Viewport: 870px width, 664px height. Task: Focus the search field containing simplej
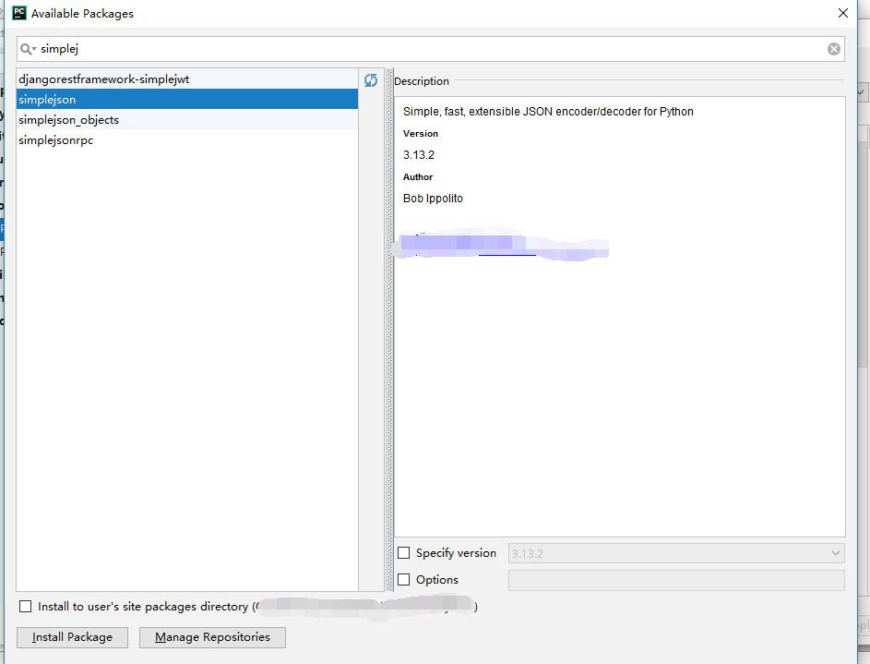click(x=431, y=49)
